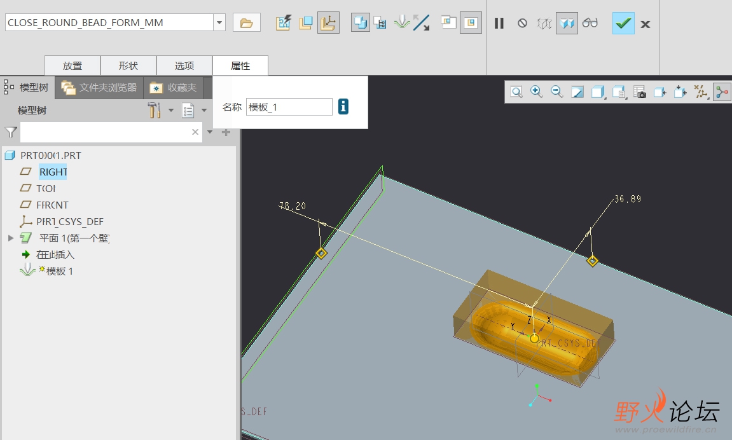732x440 pixels.
Task: Click the feature info 'i' button
Action: 343,106
